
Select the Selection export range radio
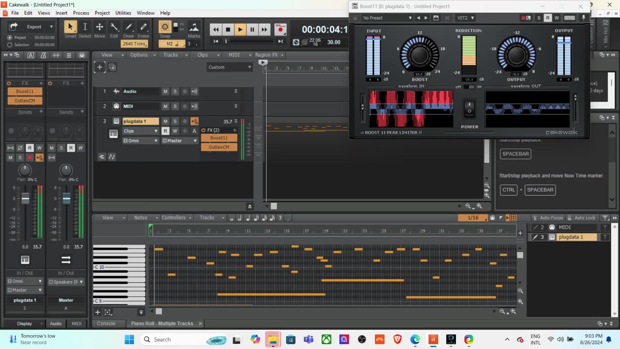[10, 45]
